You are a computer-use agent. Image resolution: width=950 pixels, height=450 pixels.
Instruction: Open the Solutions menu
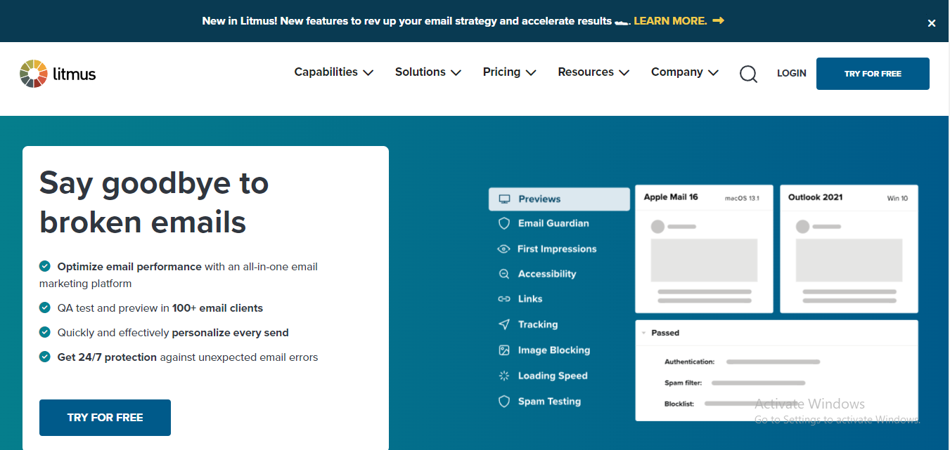pos(428,72)
